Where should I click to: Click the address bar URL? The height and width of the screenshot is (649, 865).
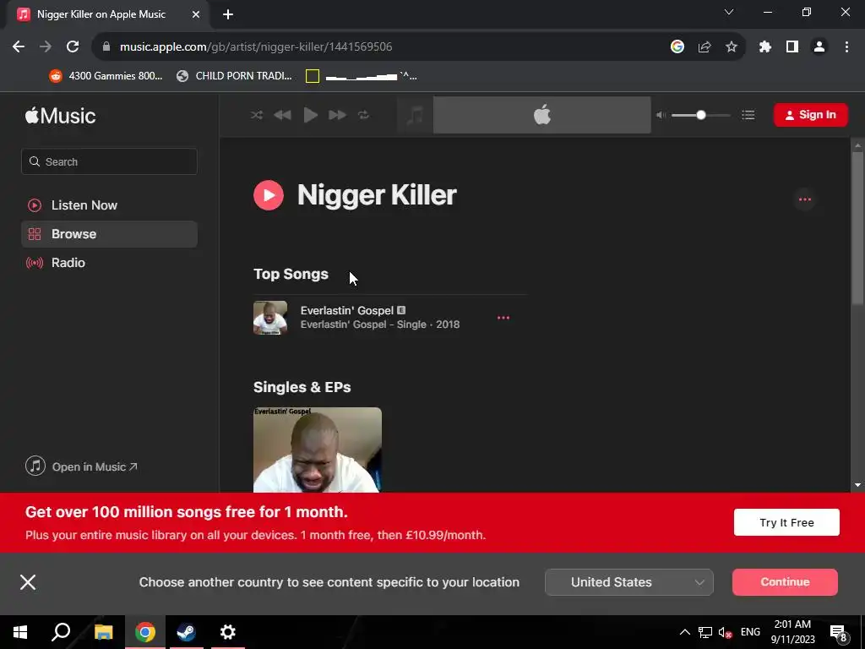[x=256, y=47]
